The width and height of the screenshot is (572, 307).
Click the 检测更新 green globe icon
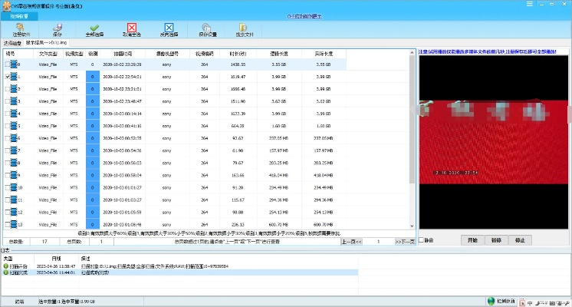pyautogui.click(x=491, y=302)
